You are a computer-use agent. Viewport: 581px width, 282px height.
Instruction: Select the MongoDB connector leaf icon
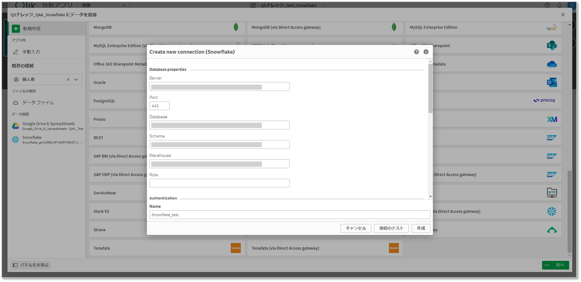pos(236,27)
